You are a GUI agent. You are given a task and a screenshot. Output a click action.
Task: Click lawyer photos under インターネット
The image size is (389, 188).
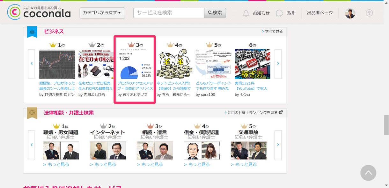pyautogui.click(x=108, y=150)
